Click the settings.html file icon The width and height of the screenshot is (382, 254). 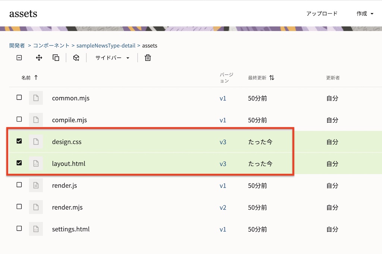pos(36,229)
